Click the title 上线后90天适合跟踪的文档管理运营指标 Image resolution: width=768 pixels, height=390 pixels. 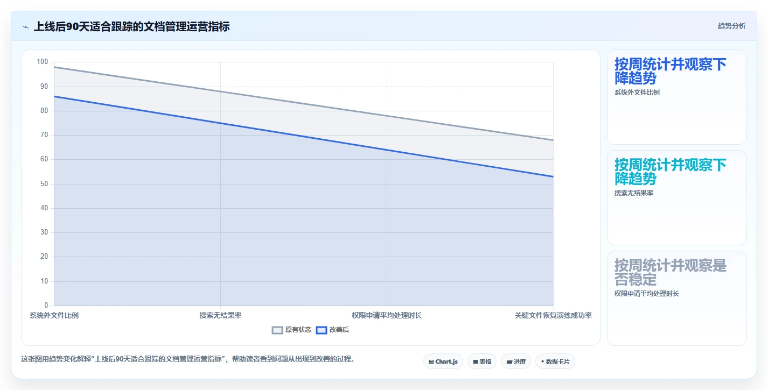pyautogui.click(x=131, y=26)
